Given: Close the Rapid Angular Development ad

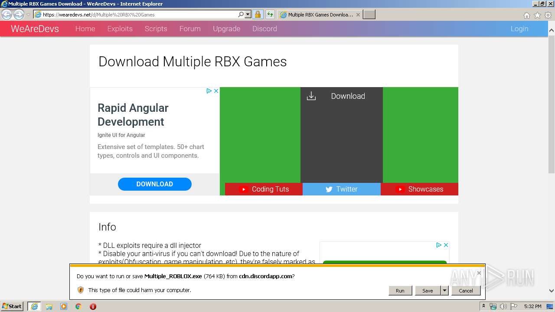Looking at the screenshot, I should point(216,91).
